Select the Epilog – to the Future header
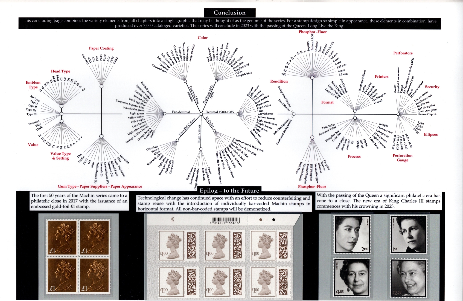 [x=229, y=190]
